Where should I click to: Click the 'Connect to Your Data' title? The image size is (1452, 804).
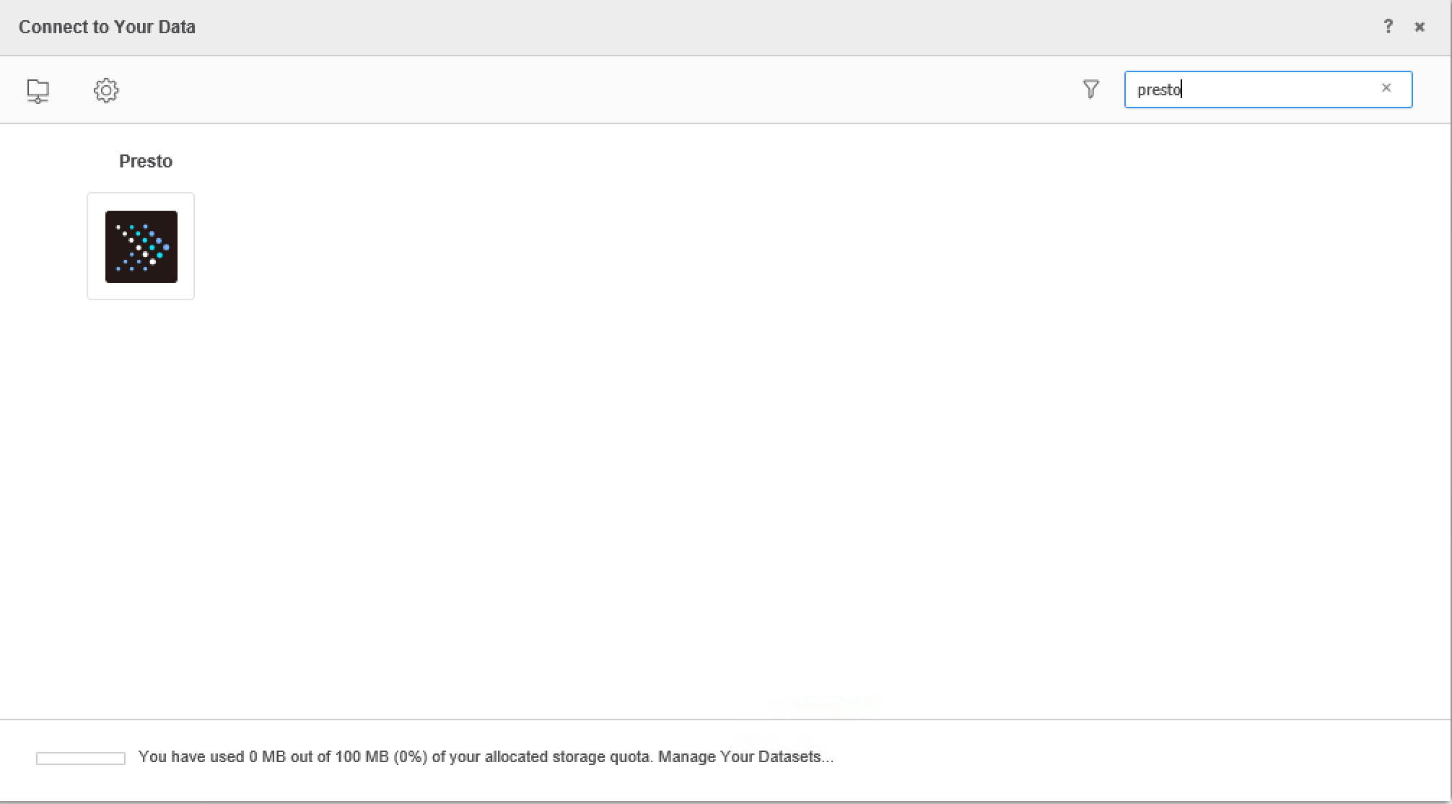point(107,27)
